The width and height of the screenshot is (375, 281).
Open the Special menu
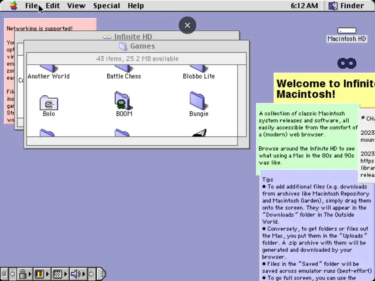[107, 5]
